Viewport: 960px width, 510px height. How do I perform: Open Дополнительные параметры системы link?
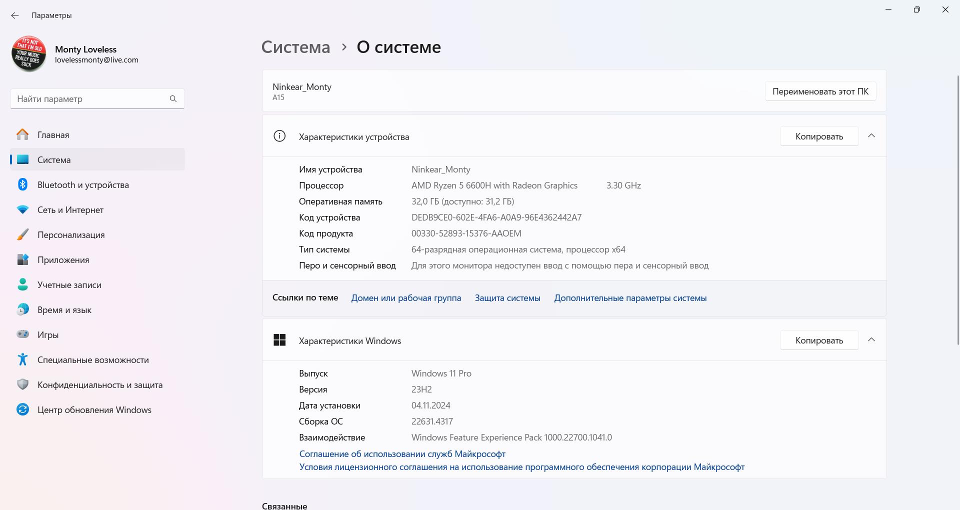click(630, 298)
